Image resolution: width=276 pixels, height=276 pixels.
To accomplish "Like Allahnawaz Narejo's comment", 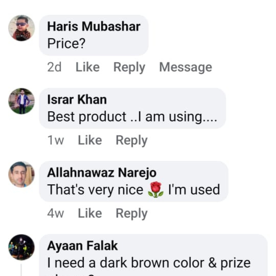I will click(90, 213).
